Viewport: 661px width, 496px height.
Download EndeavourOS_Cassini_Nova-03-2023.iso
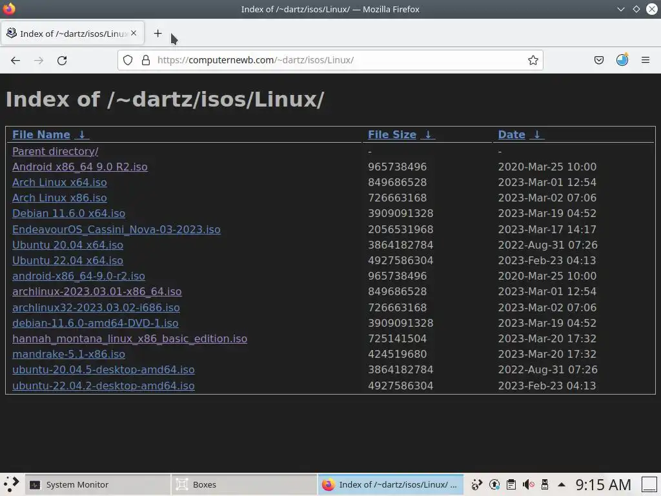coord(116,230)
